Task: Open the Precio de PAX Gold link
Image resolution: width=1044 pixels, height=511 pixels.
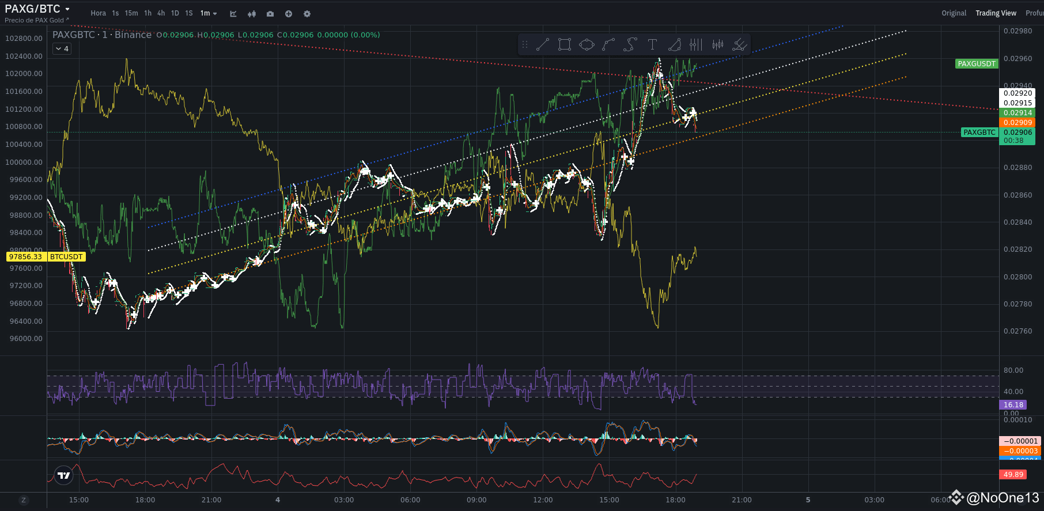Action: click(x=36, y=20)
